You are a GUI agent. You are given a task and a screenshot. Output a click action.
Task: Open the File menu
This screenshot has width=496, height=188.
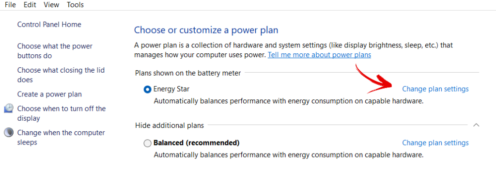(10, 5)
